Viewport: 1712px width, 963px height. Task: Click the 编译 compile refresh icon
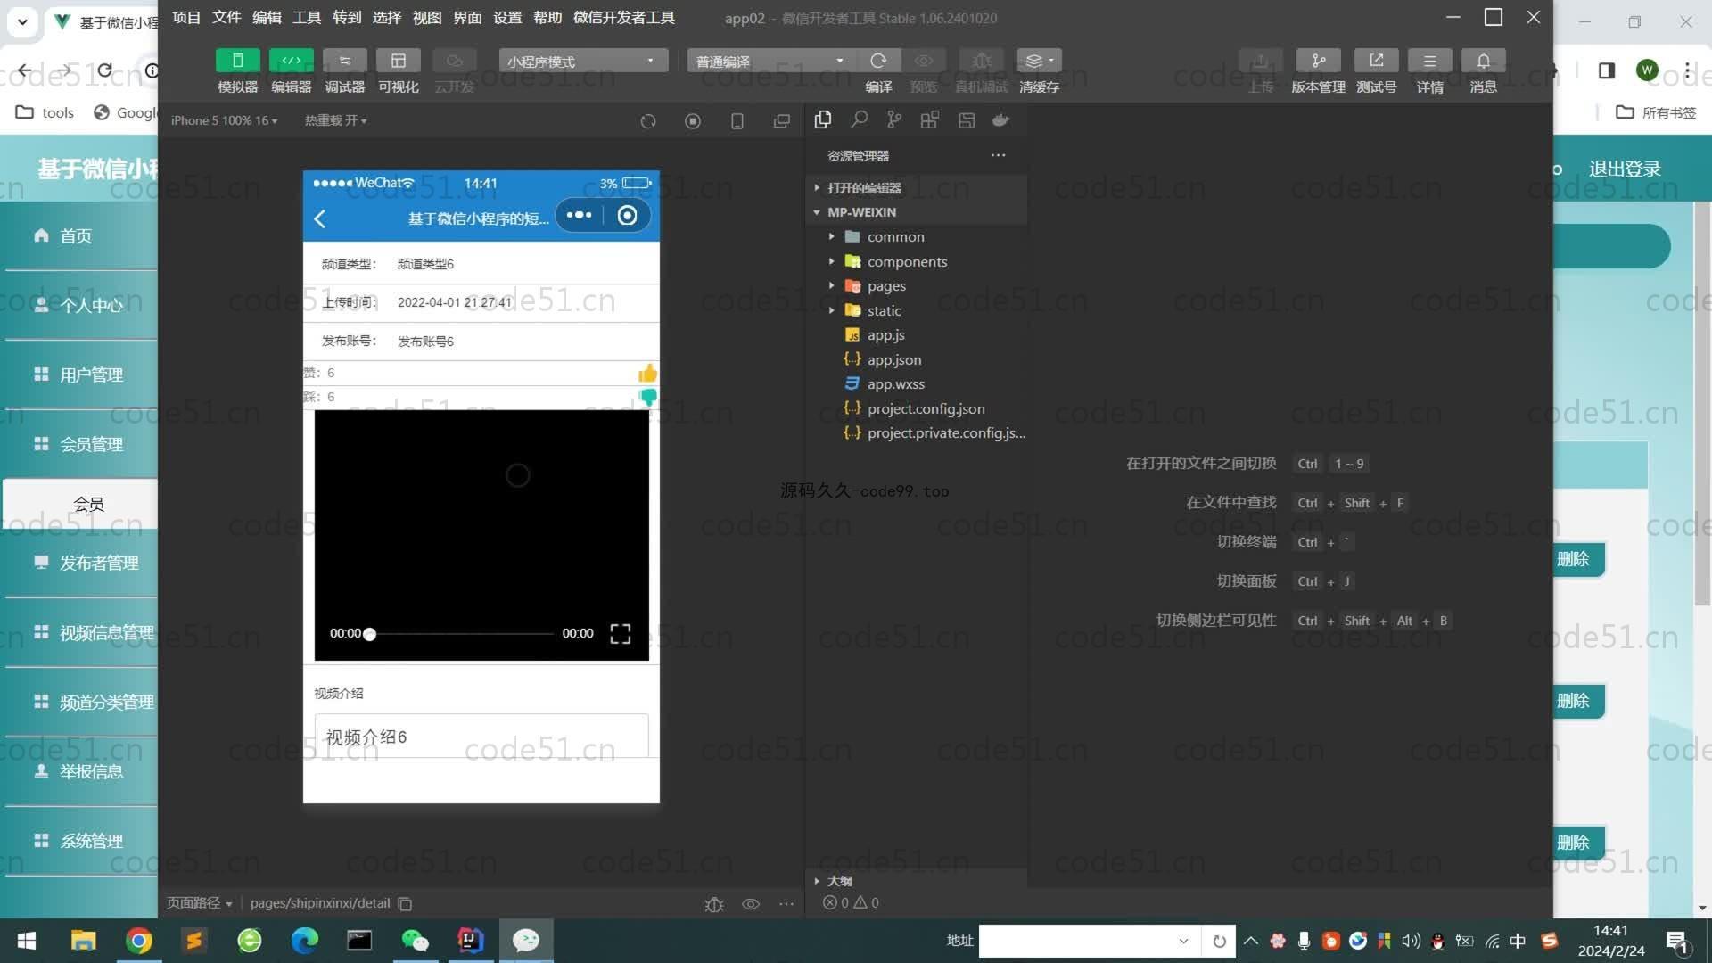[x=878, y=61]
